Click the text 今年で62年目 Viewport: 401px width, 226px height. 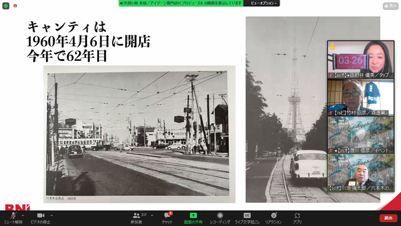coord(67,56)
